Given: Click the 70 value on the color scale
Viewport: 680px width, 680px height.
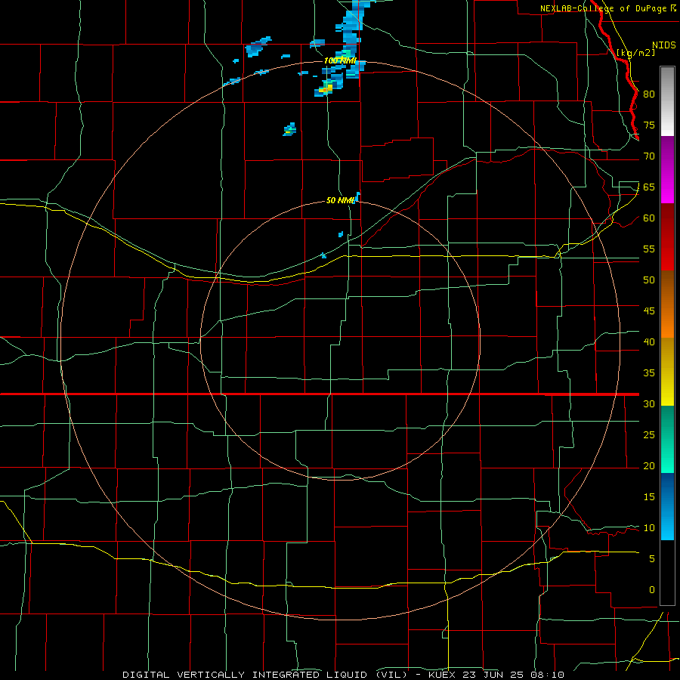Looking at the screenshot, I should click(x=649, y=156).
